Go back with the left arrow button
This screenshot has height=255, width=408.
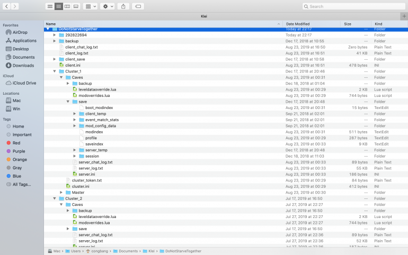(x=6, y=6)
